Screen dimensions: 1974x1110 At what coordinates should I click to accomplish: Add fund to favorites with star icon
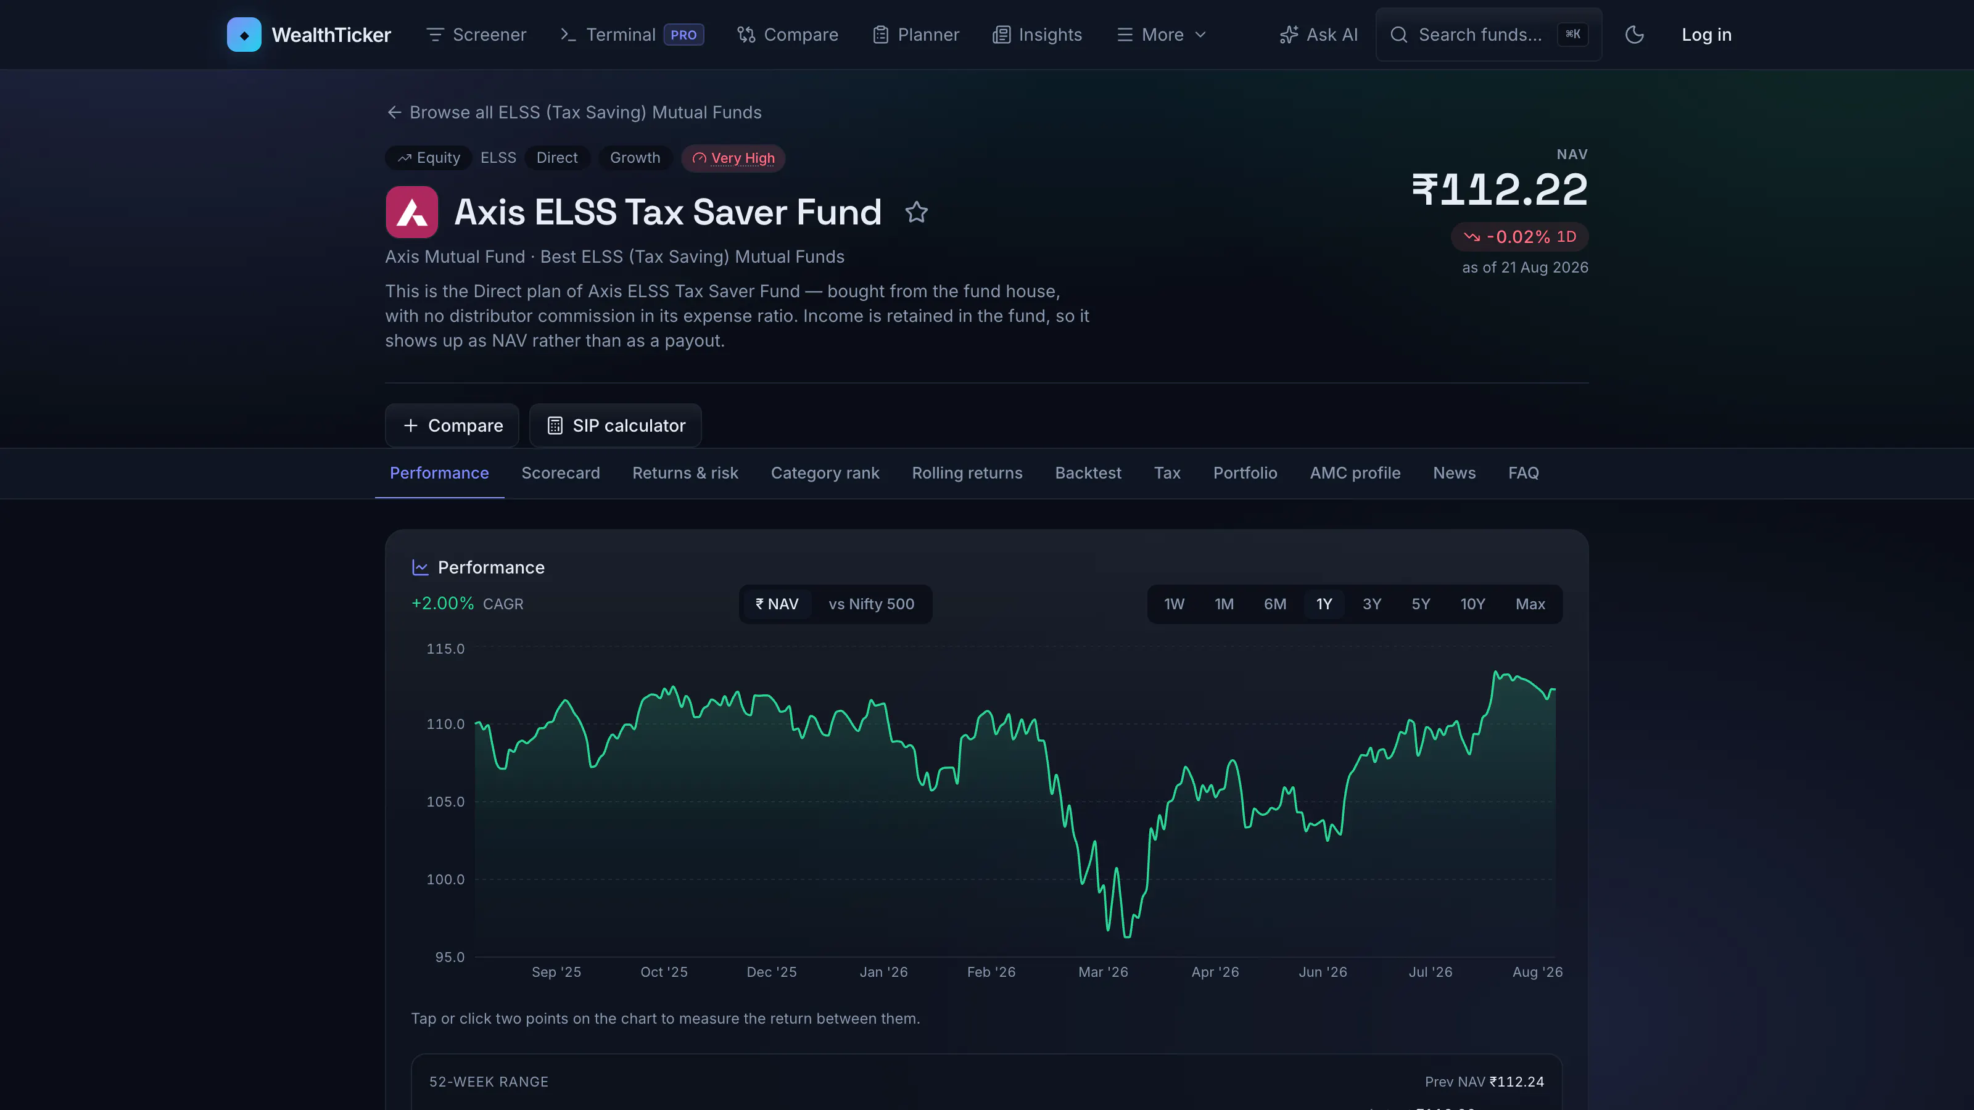[x=917, y=212]
